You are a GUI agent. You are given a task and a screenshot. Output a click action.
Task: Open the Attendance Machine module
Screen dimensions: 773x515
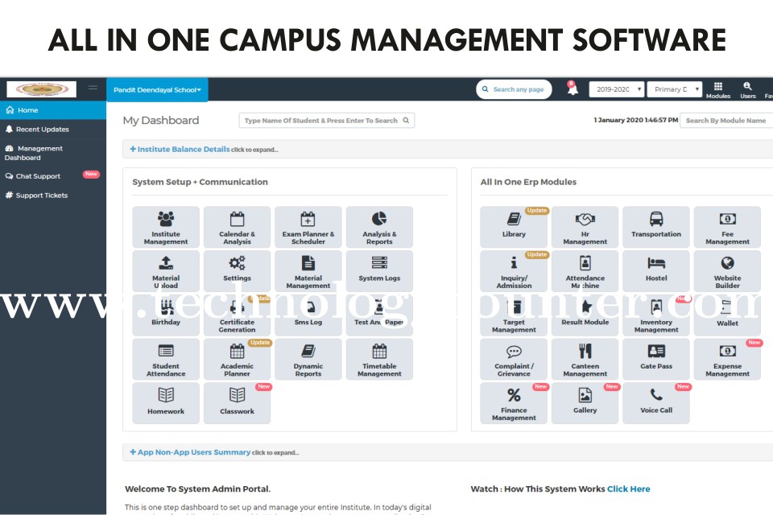(x=585, y=270)
